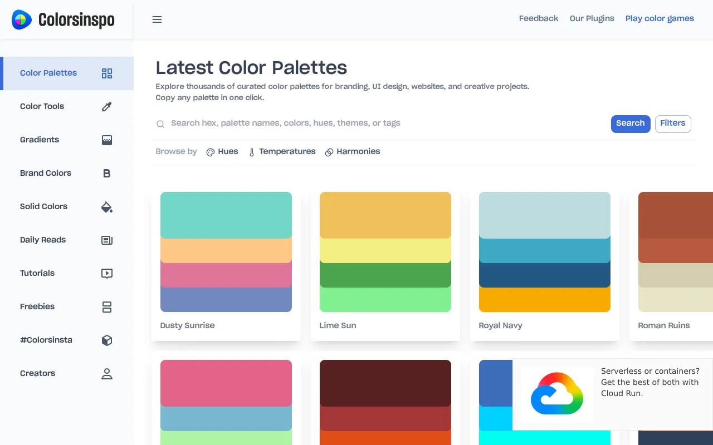Click the Royal Navy palette name

coord(500,325)
